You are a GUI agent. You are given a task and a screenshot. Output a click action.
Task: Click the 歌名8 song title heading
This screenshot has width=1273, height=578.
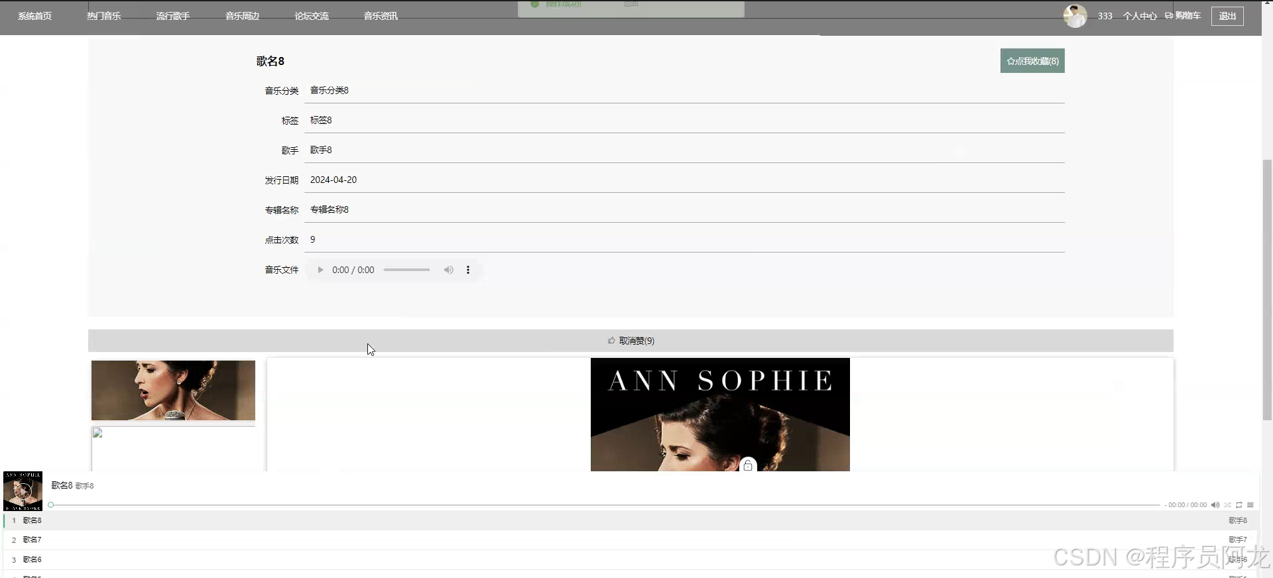pyautogui.click(x=271, y=61)
